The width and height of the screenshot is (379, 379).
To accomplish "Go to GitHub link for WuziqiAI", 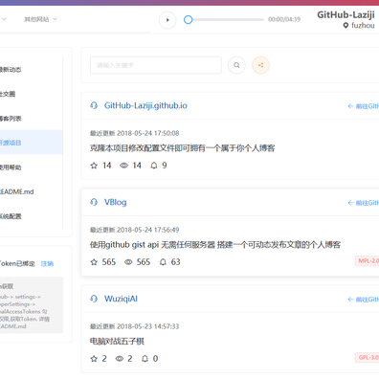I will 363,300.
